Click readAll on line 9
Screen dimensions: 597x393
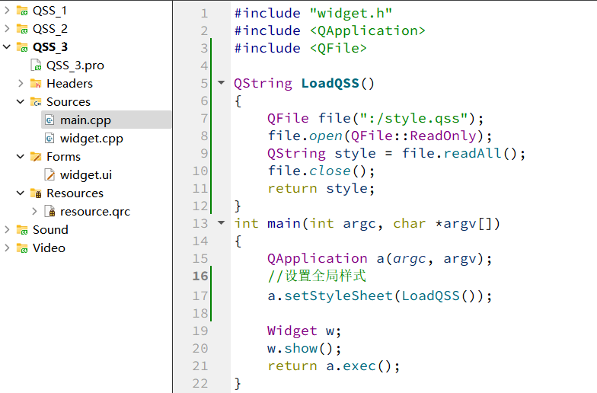472,154
